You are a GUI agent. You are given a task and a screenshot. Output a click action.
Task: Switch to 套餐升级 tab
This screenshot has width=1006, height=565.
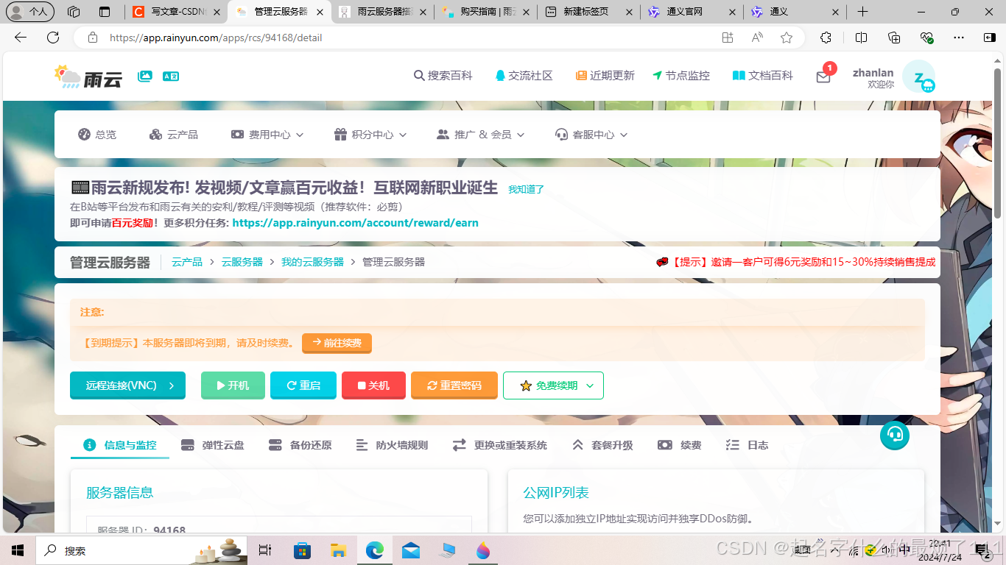602,445
